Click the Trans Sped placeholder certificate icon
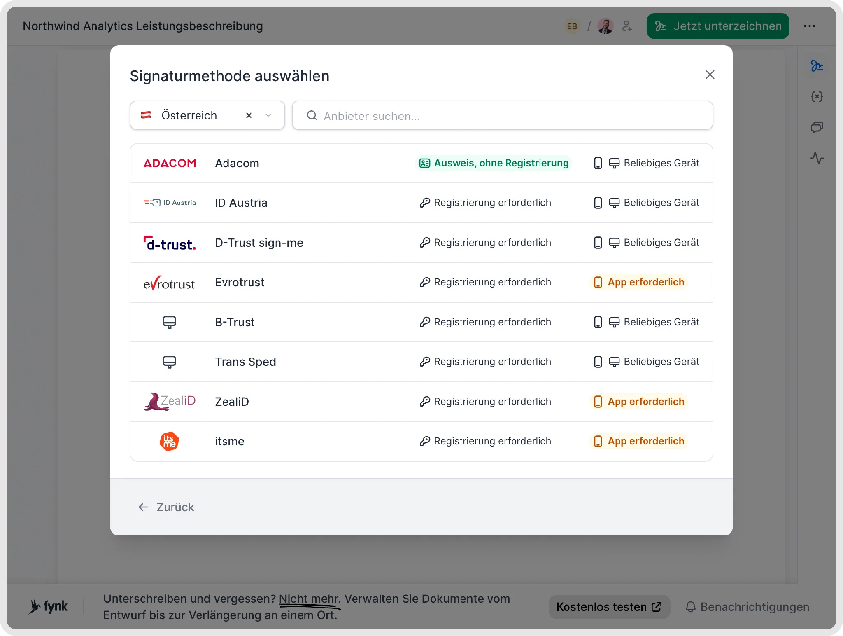 click(x=169, y=362)
